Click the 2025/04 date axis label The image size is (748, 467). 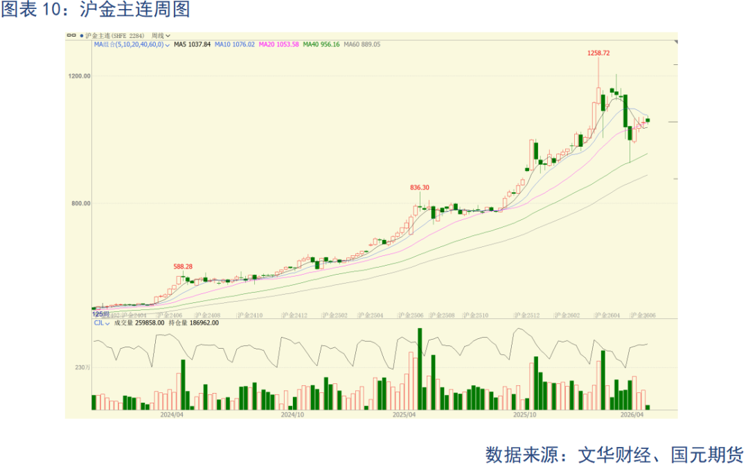(x=403, y=414)
